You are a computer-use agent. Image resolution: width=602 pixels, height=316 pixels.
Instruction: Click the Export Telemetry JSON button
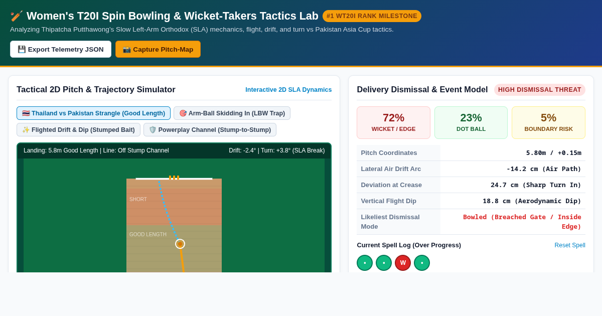(x=61, y=49)
